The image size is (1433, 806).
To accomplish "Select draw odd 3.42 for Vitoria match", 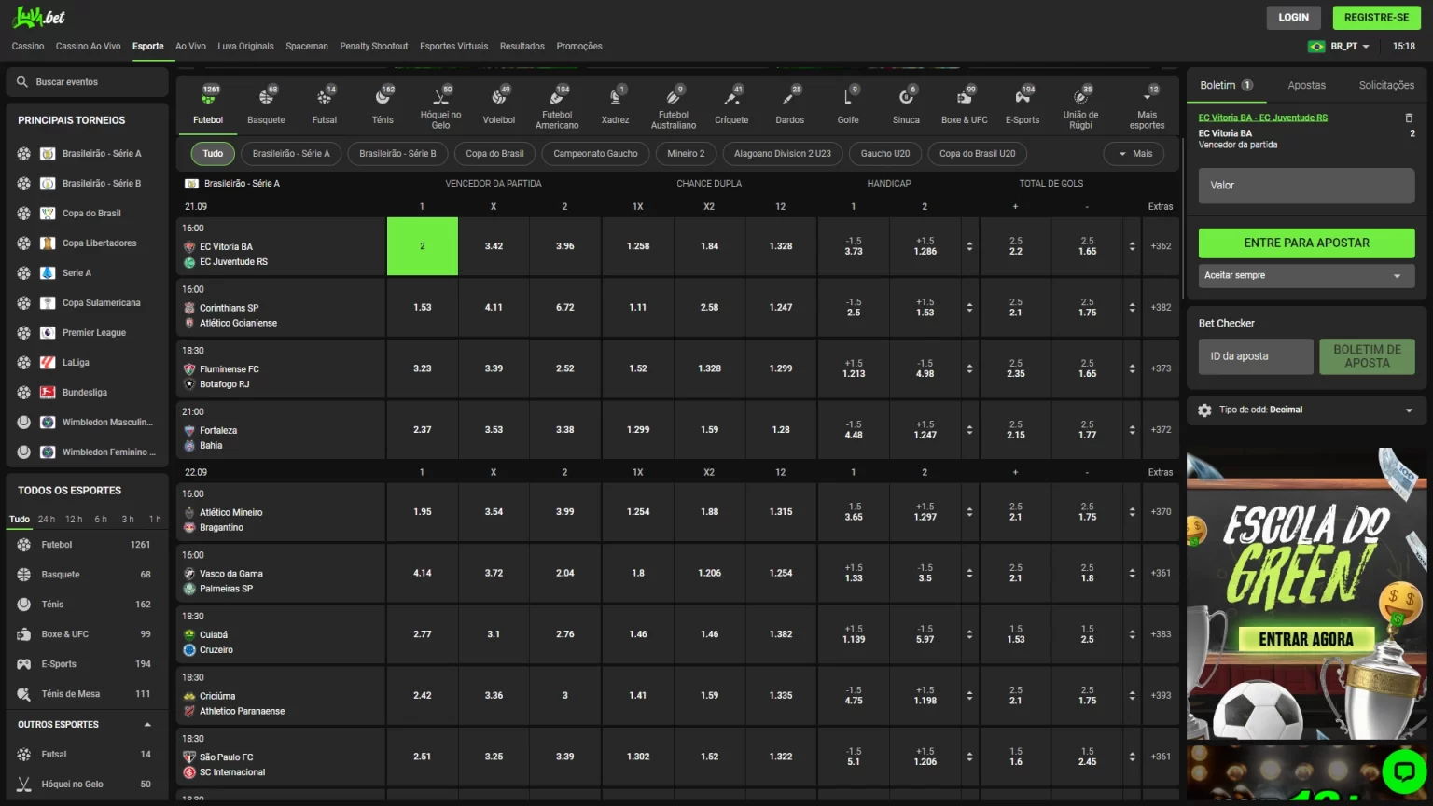I will click(x=494, y=246).
